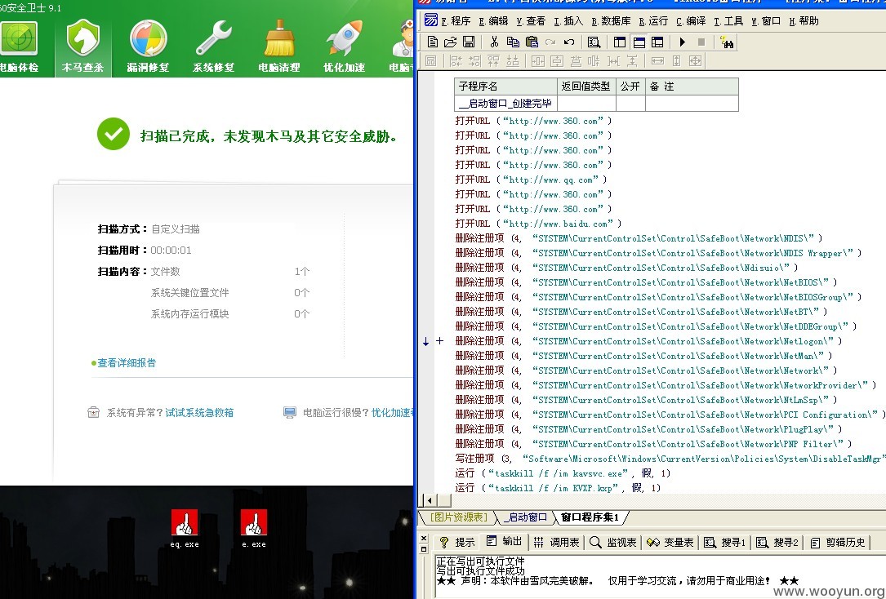Switch to the _启动窗口 tab
Screen dimensions: 886x599
click(526, 517)
